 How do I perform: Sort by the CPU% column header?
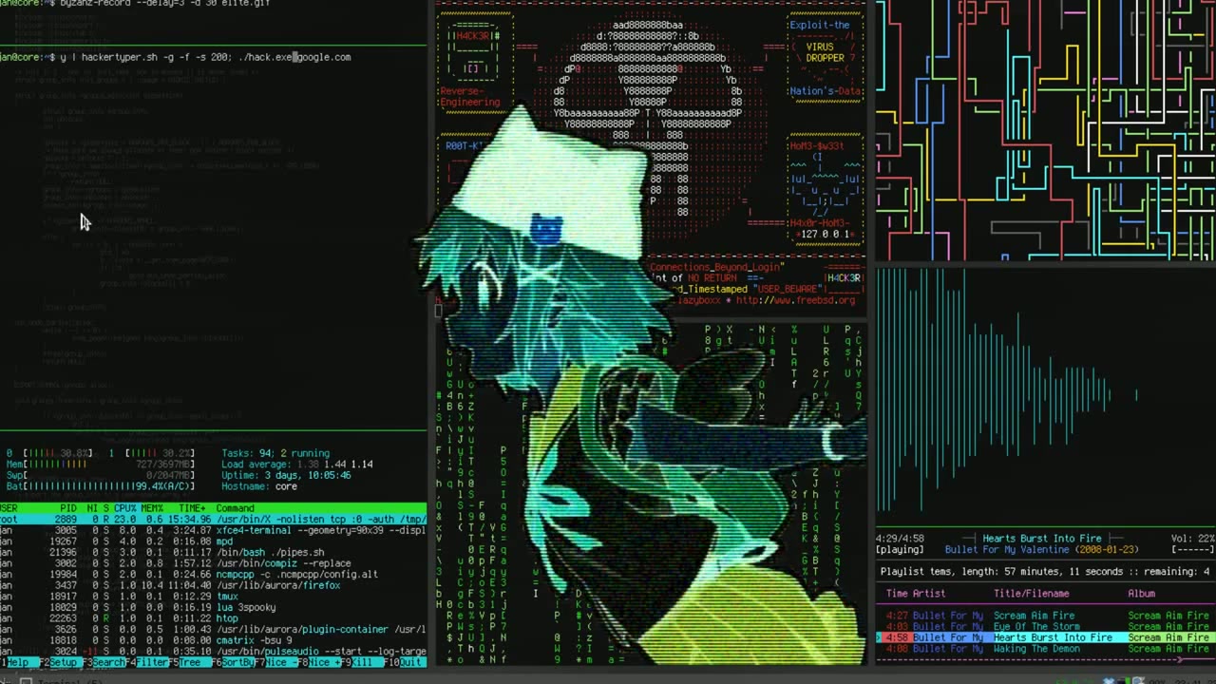[x=125, y=508]
